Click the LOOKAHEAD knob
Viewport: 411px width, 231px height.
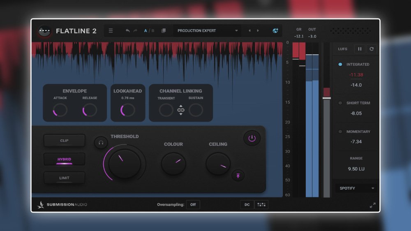(128, 110)
